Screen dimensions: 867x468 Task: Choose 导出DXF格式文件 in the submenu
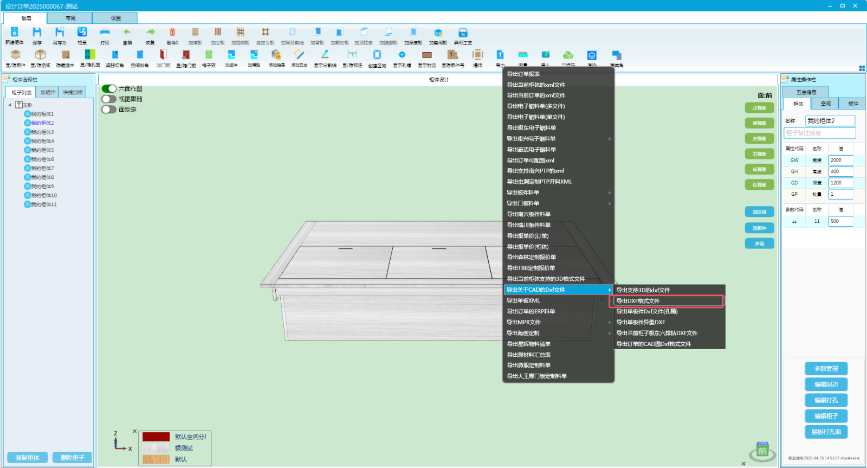[669, 301]
